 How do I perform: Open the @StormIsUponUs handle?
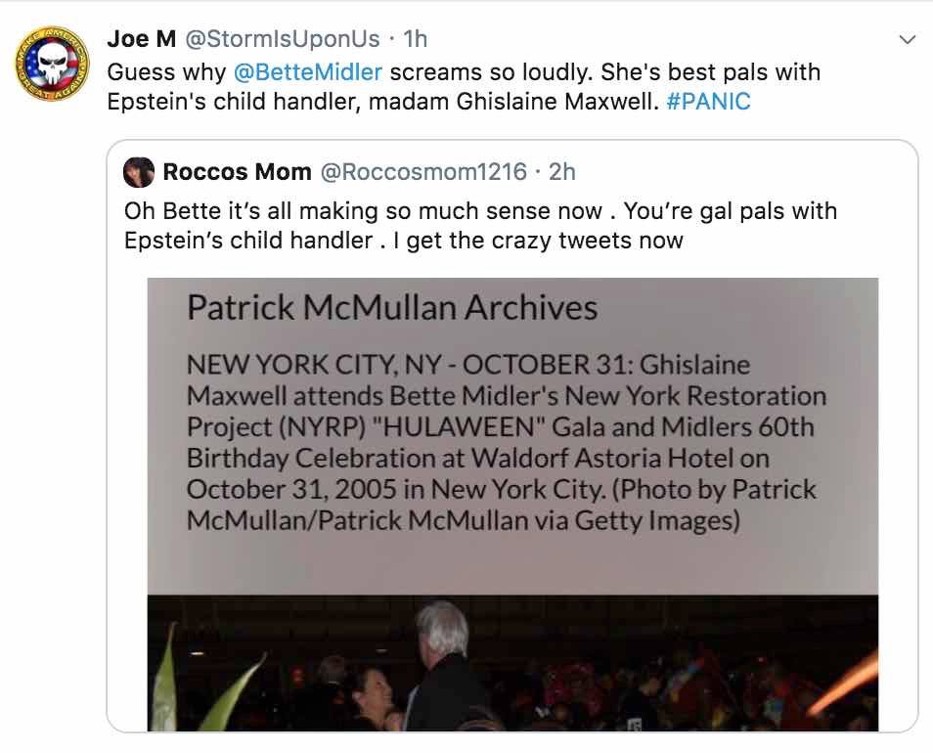(x=282, y=39)
